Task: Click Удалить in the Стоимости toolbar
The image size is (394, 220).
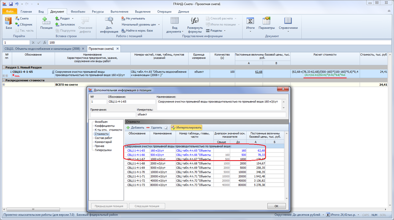Action: pos(154,128)
